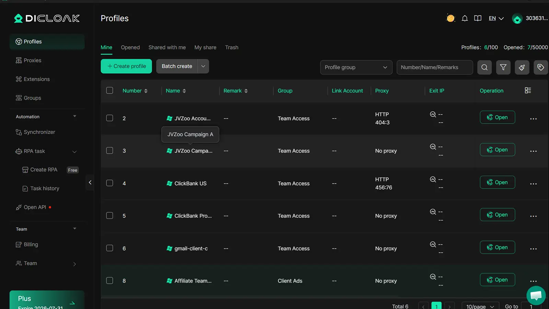Open more options for gmail-client-c
Screen dimensions: 549x309
533,249
